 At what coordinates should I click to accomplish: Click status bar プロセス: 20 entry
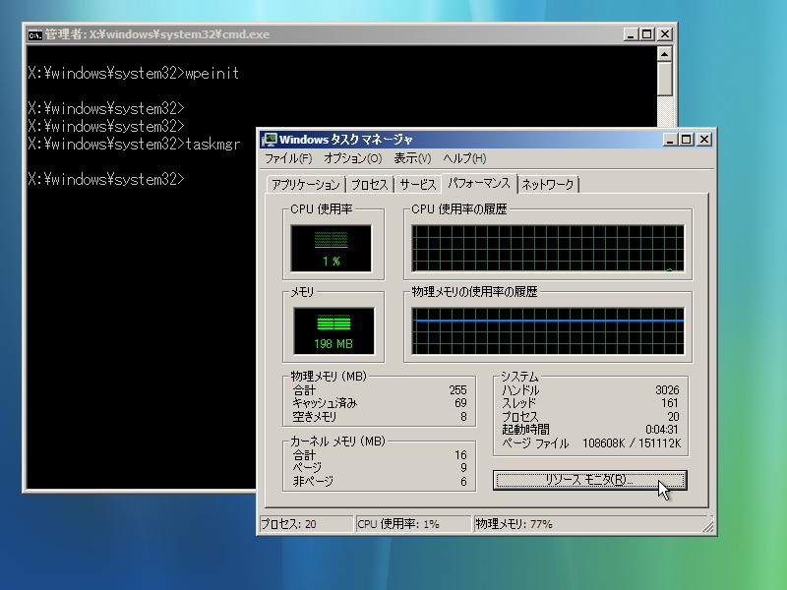pyautogui.click(x=306, y=524)
